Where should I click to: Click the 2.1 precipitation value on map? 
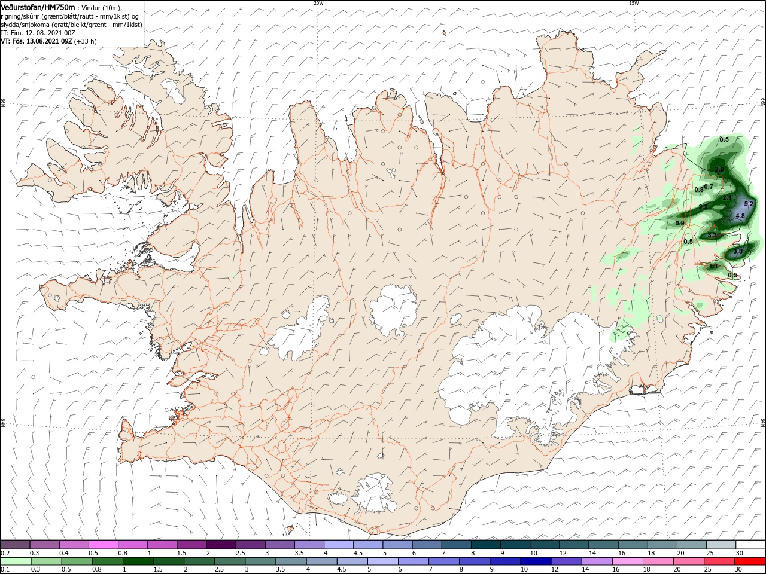[727, 197]
